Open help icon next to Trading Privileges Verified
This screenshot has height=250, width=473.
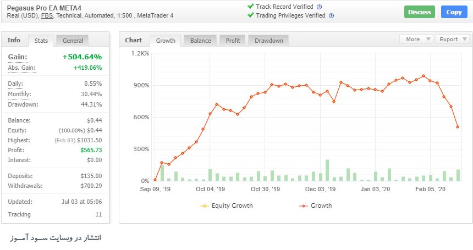331,16
